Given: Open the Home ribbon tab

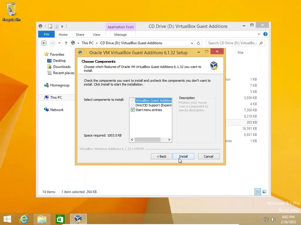Looking at the screenshot, I should coord(63,35).
